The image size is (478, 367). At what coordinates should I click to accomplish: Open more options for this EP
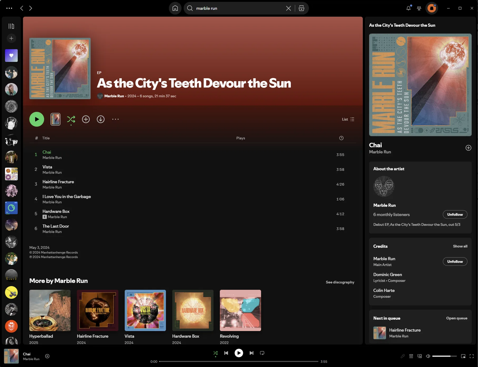point(115,119)
